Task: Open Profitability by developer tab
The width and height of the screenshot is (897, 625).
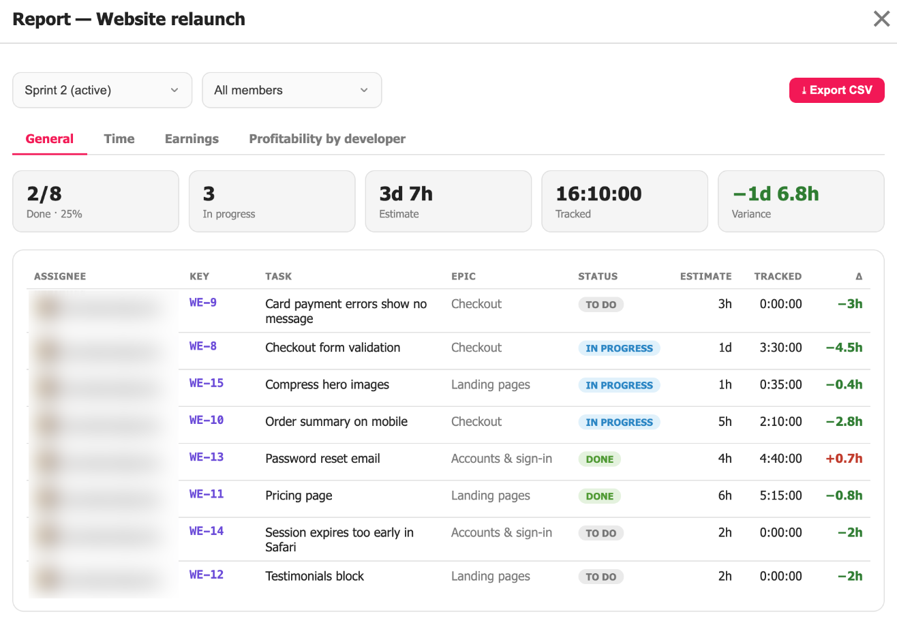Action: [x=327, y=139]
